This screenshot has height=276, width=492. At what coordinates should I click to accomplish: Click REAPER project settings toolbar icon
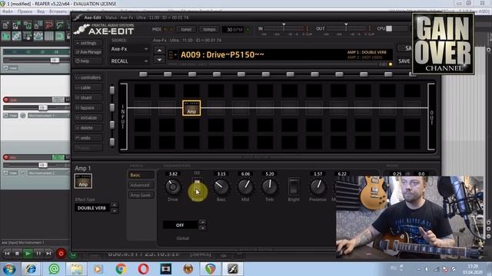pyautogui.click(x=38, y=25)
